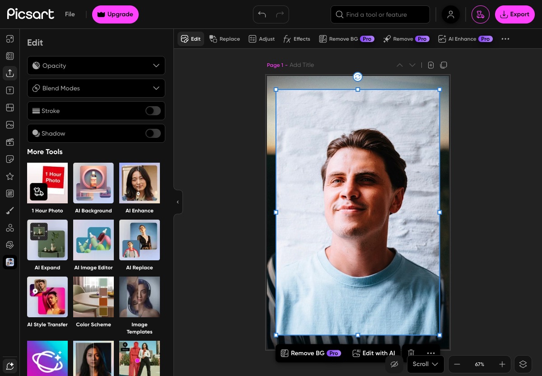Select AI Enhance Pro in top toolbar
This screenshot has height=376, width=542.
tap(465, 39)
